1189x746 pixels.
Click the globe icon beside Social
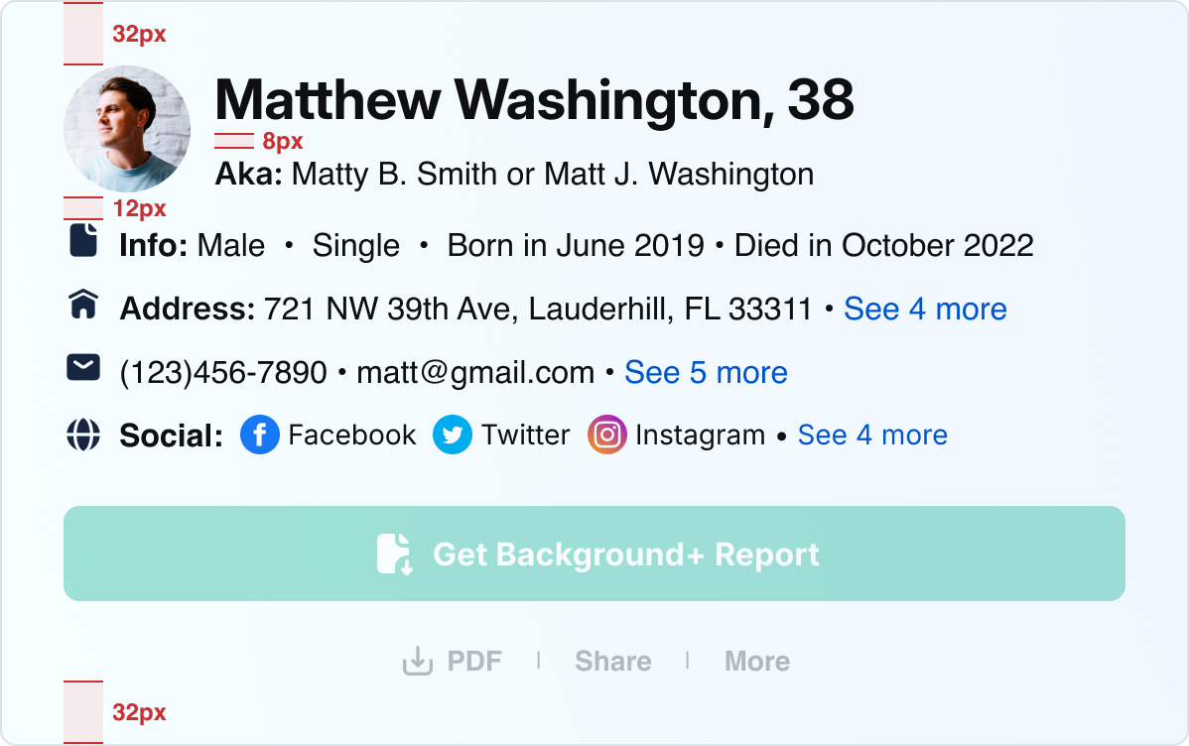point(83,435)
